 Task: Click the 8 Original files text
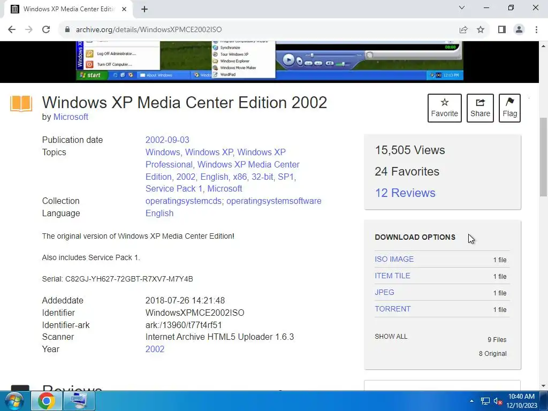coord(492,354)
